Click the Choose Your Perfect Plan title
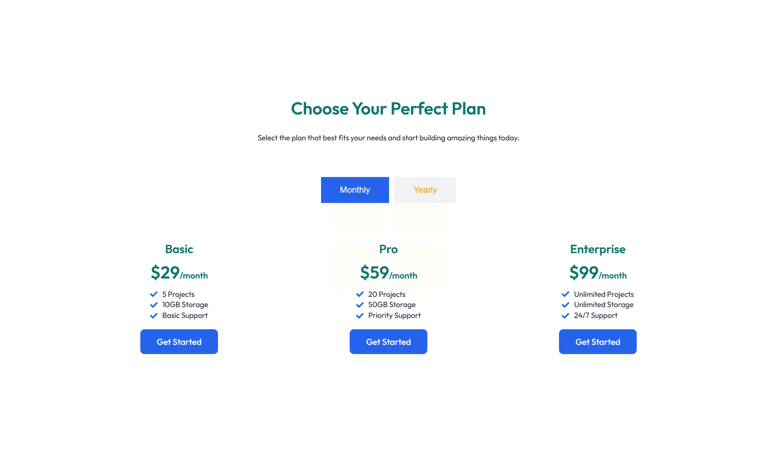Image resolution: width=777 pixels, height=475 pixels. [388, 109]
